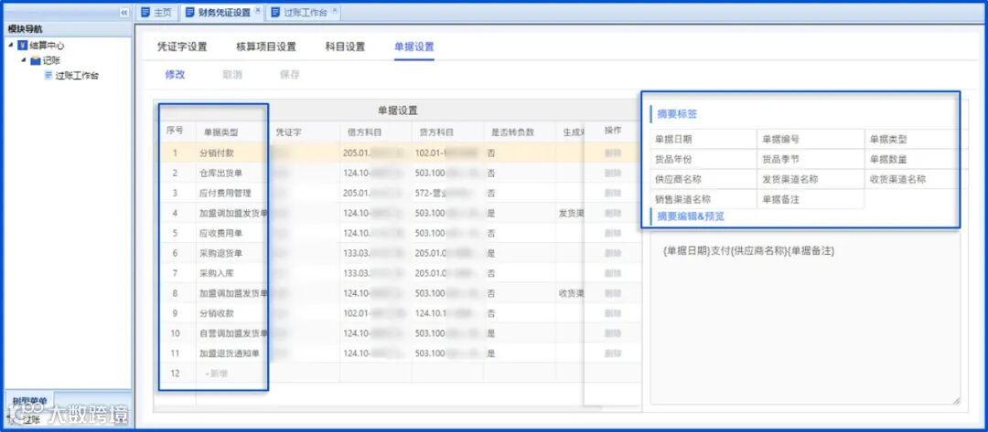This screenshot has width=988, height=432.
Task: Insert the 发货渠道名称 summary tag
Action: [811, 179]
